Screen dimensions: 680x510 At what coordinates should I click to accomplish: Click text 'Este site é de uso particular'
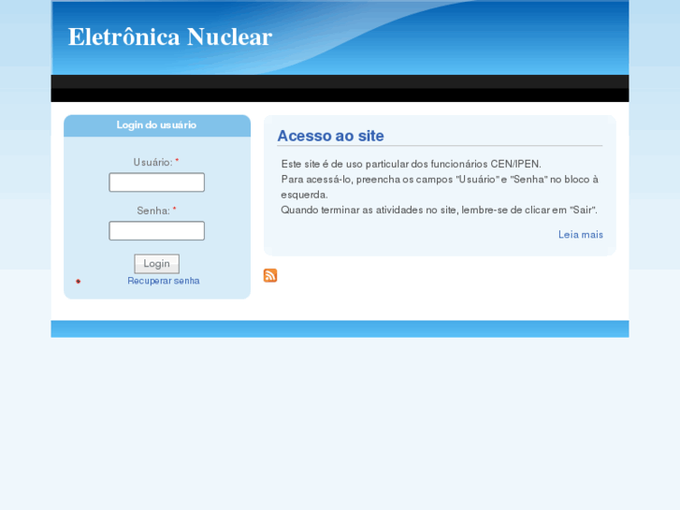coord(345,164)
